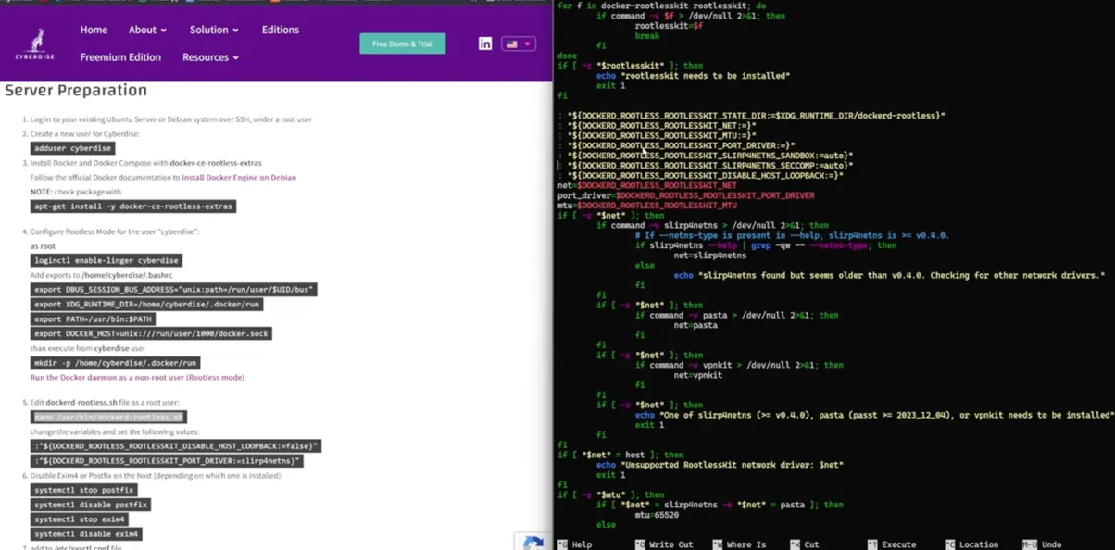Select the apt-get install docker-ce-rootless-extras command
The height and width of the screenshot is (550, 1115).
click(133, 206)
